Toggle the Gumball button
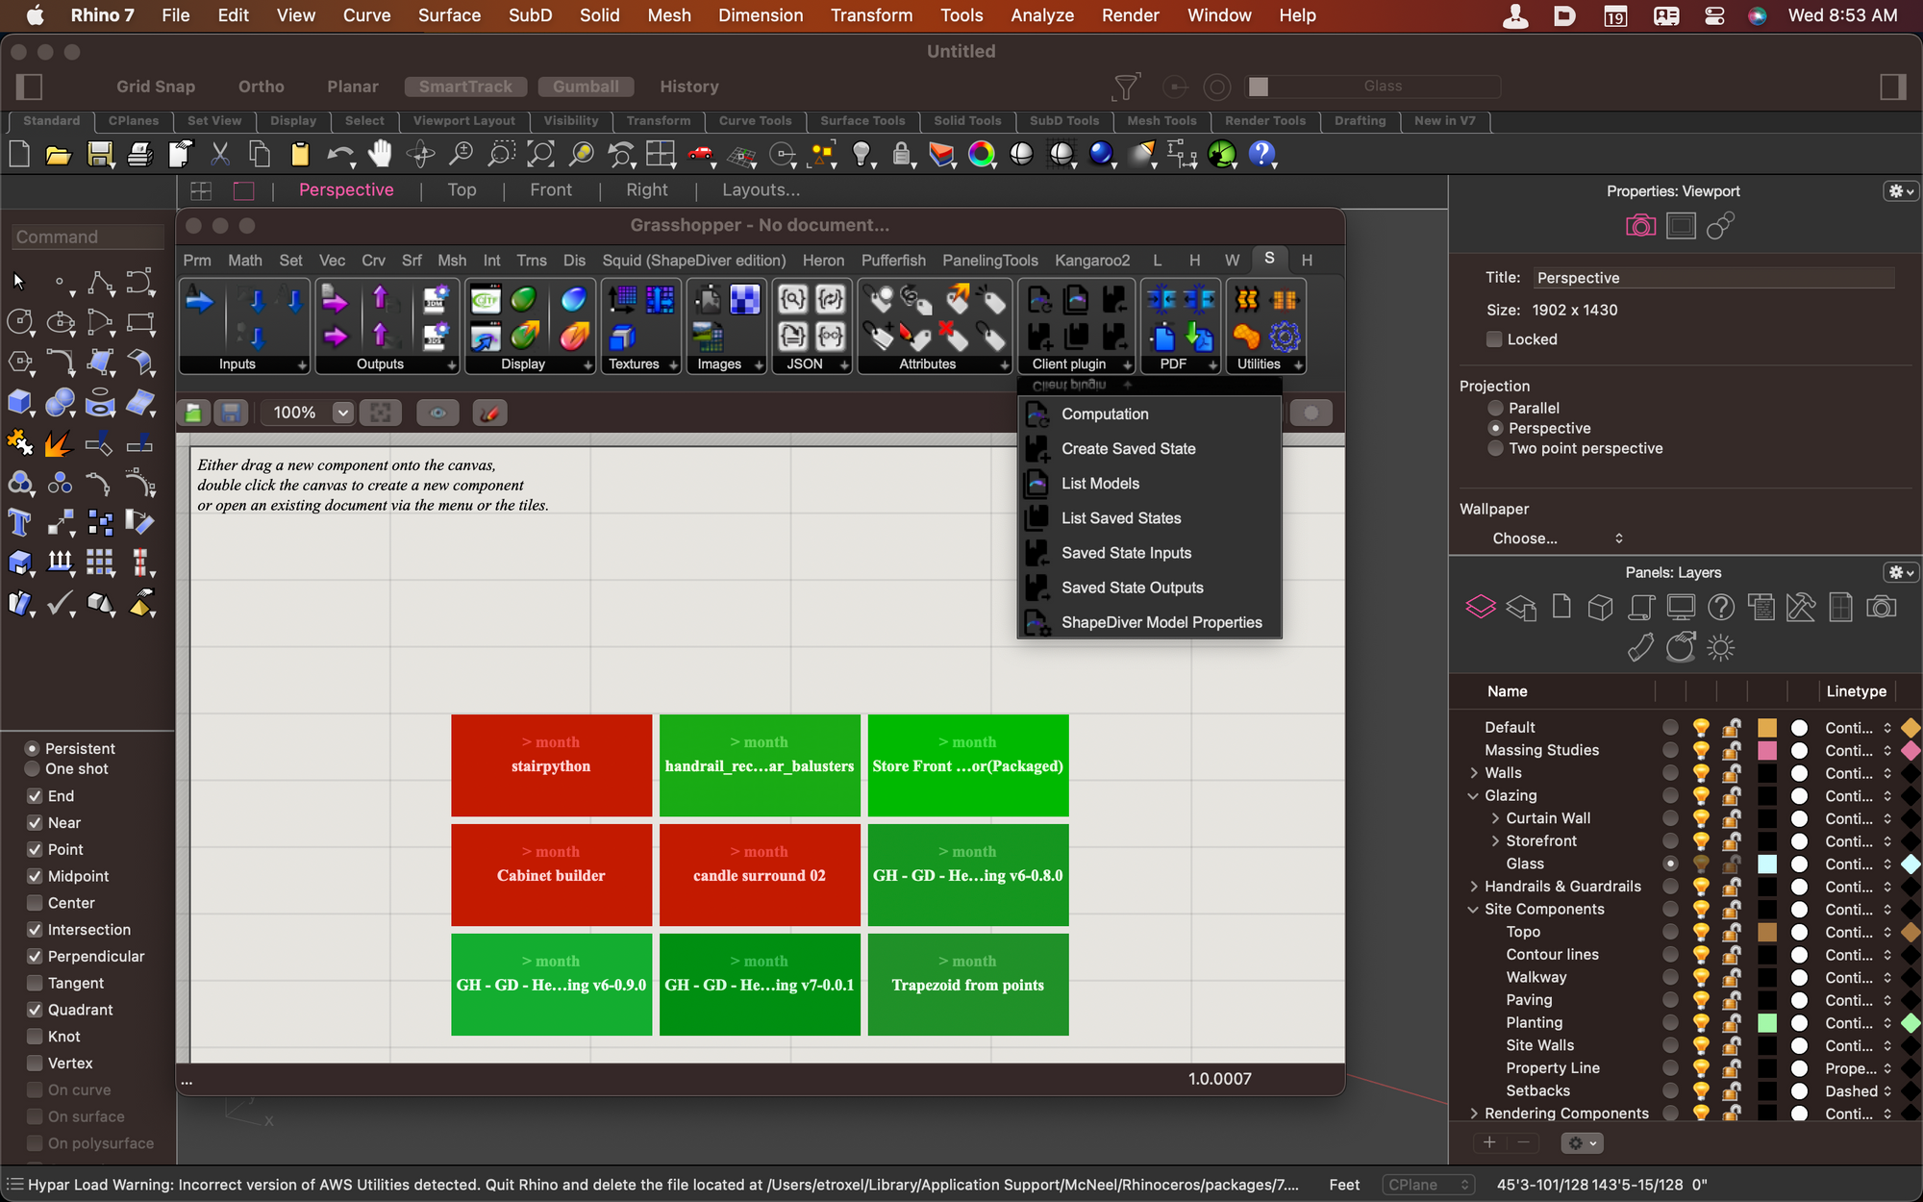This screenshot has height=1202, width=1923. (586, 87)
